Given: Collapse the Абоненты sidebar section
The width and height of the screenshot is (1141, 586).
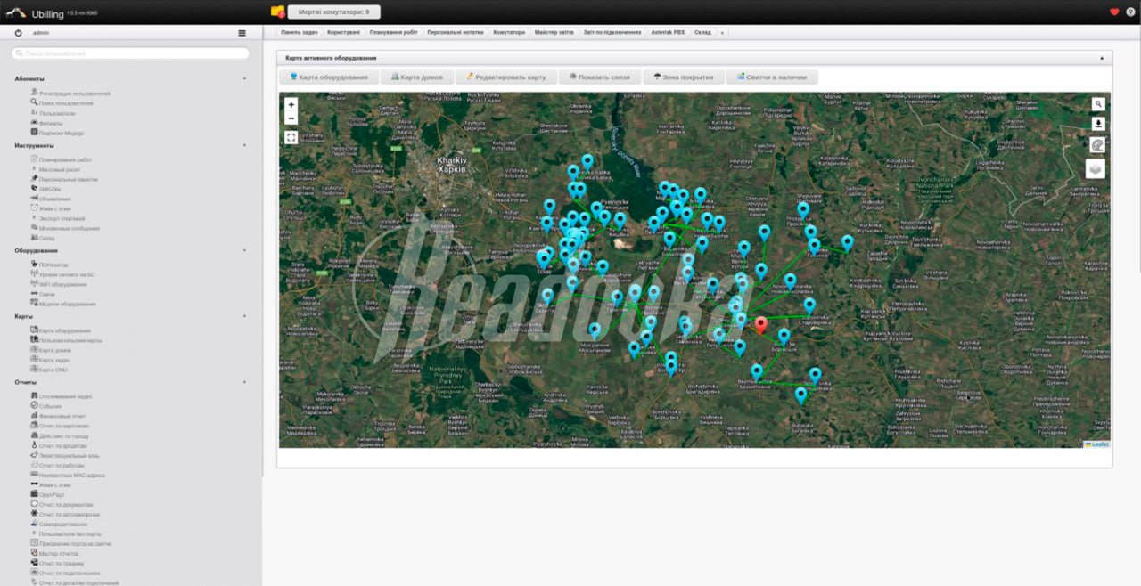Looking at the screenshot, I should (245, 78).
